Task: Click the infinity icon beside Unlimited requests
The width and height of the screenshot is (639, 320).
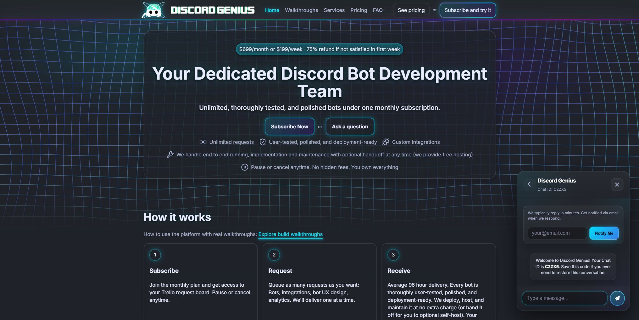Action: point(203,142)
